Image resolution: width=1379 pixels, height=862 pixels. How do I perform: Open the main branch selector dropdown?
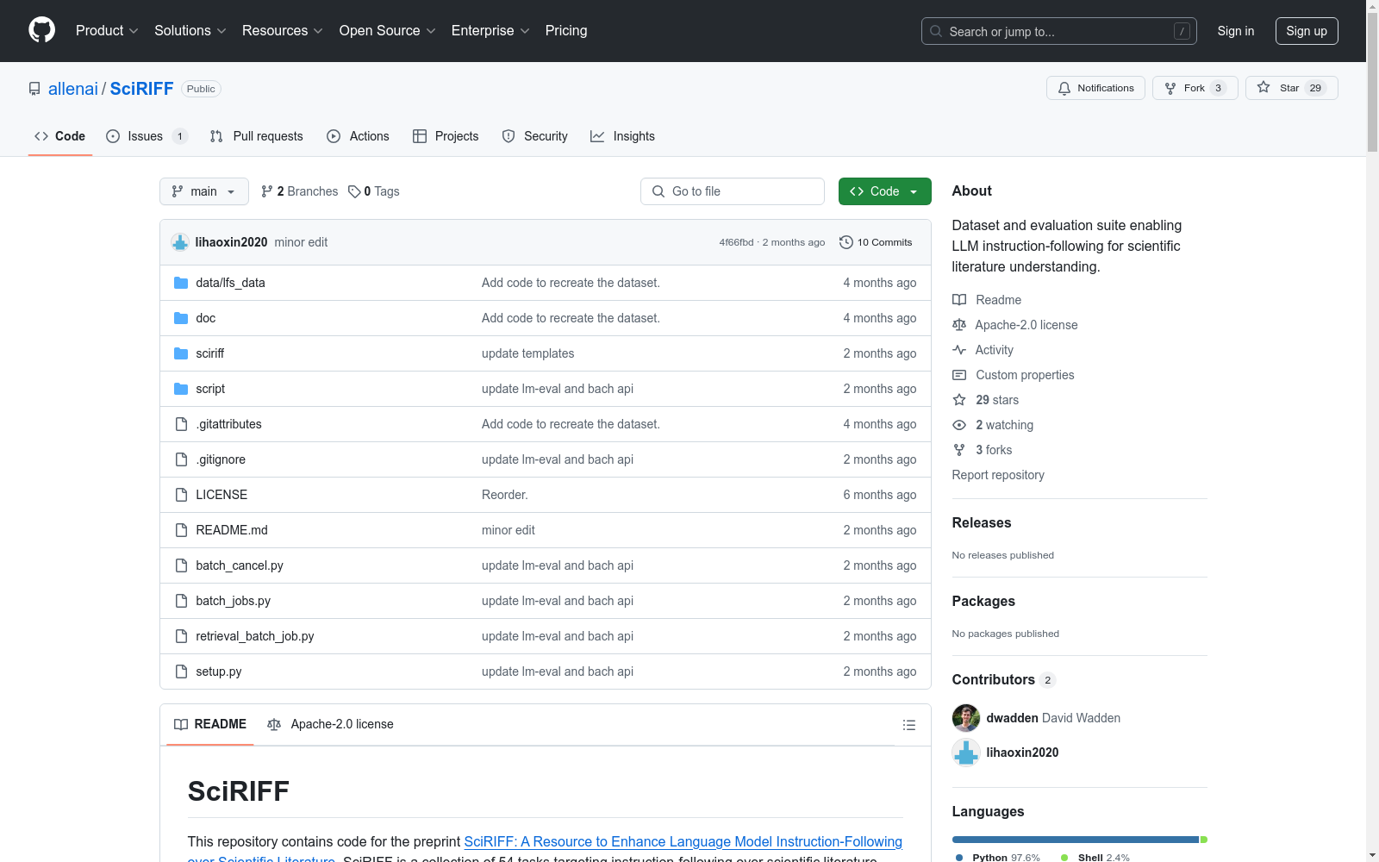(x=204, y=191)
